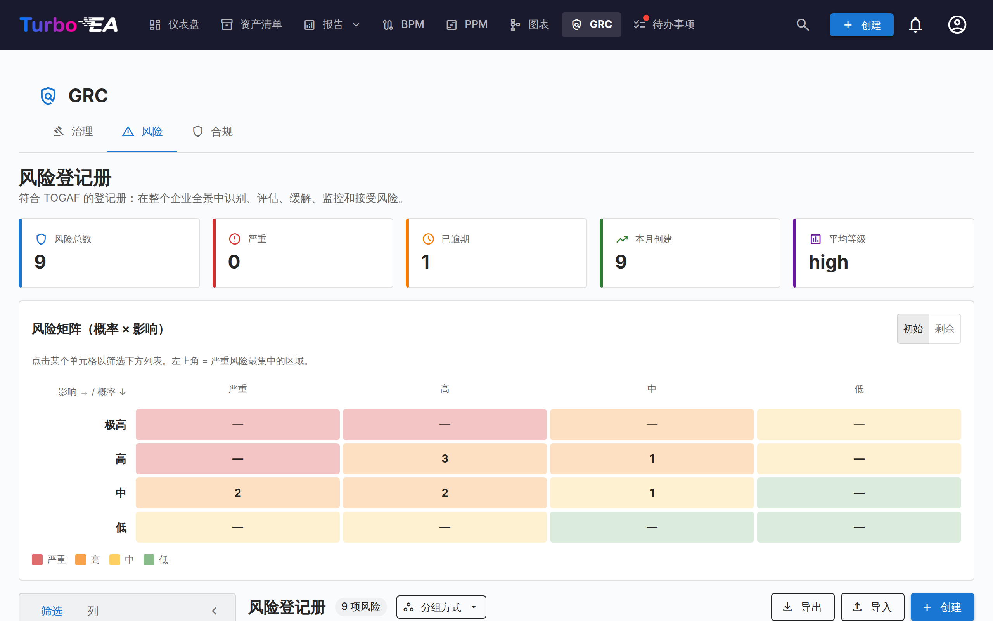The image size is (993, 621).
Task: Click the shield icon on 风险总数 card
Action: click(x=41, y=239)
